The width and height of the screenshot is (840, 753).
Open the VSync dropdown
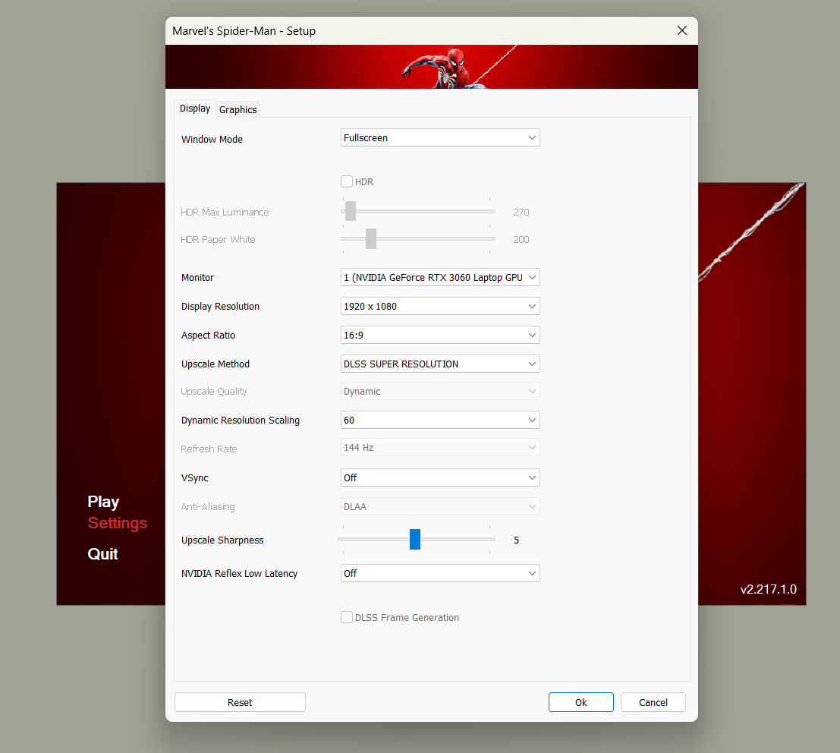tap(440, 477)
